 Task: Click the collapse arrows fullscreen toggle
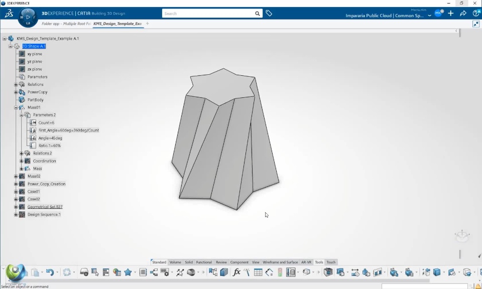tap(476, 24)
